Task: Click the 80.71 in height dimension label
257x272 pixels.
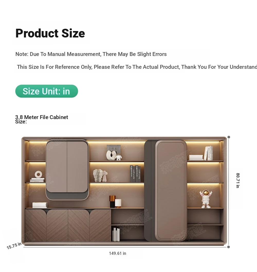Action: (238, 180)
